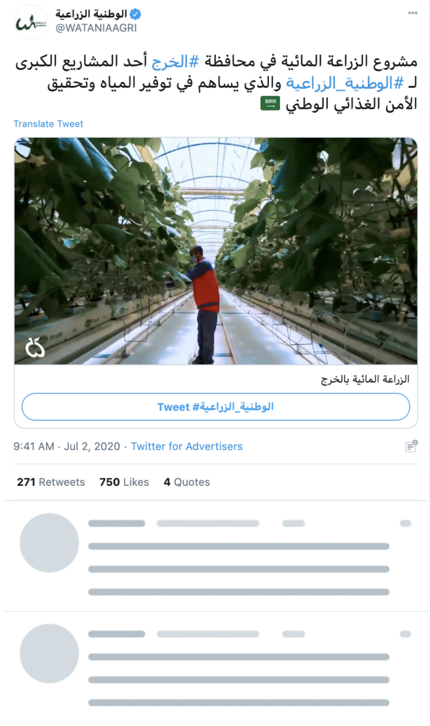
Task: Click the Translate Tweet link
Action: pyautogui.click(x=48, y=124)
